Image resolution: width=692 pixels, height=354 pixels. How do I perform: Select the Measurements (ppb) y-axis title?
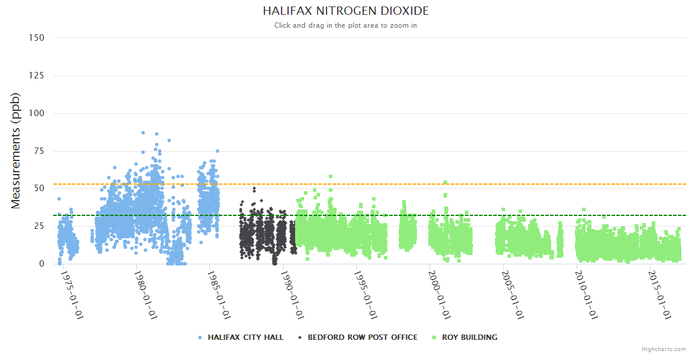(16, 150)
